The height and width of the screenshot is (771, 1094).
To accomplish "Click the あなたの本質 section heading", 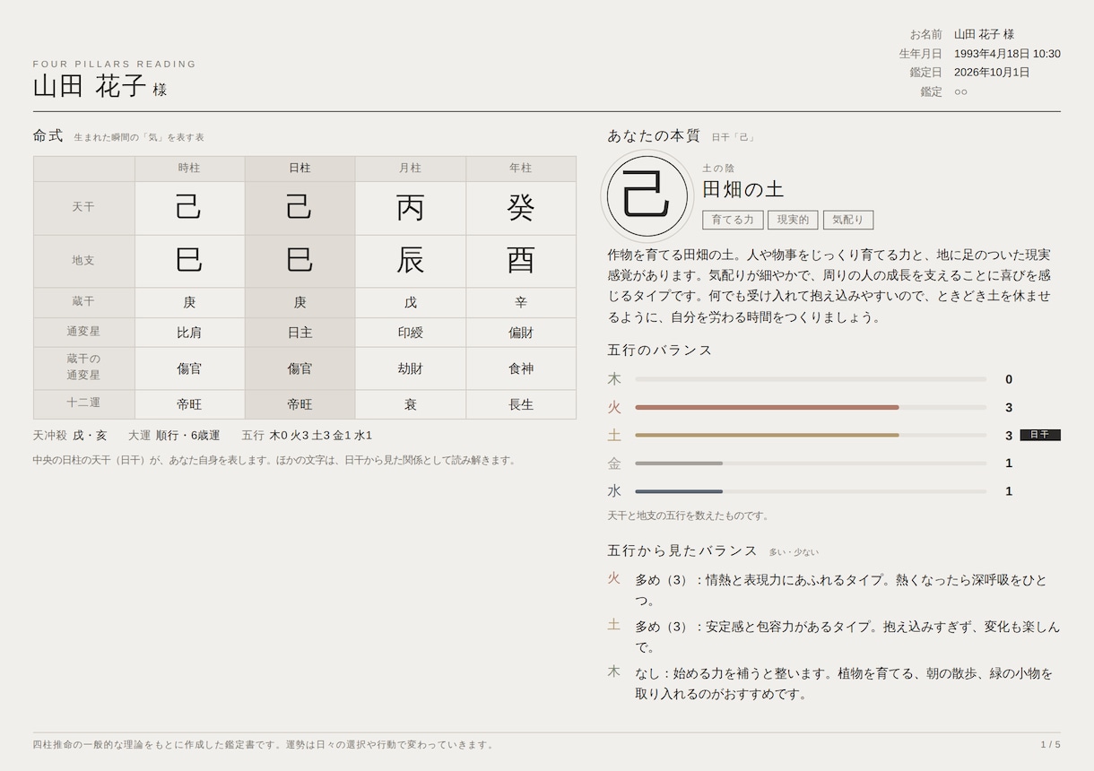I will click(654, 136).
